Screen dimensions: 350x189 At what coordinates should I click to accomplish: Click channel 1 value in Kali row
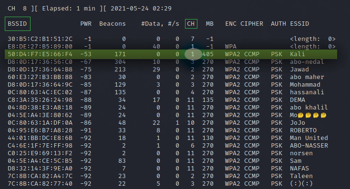pos(193,54)
